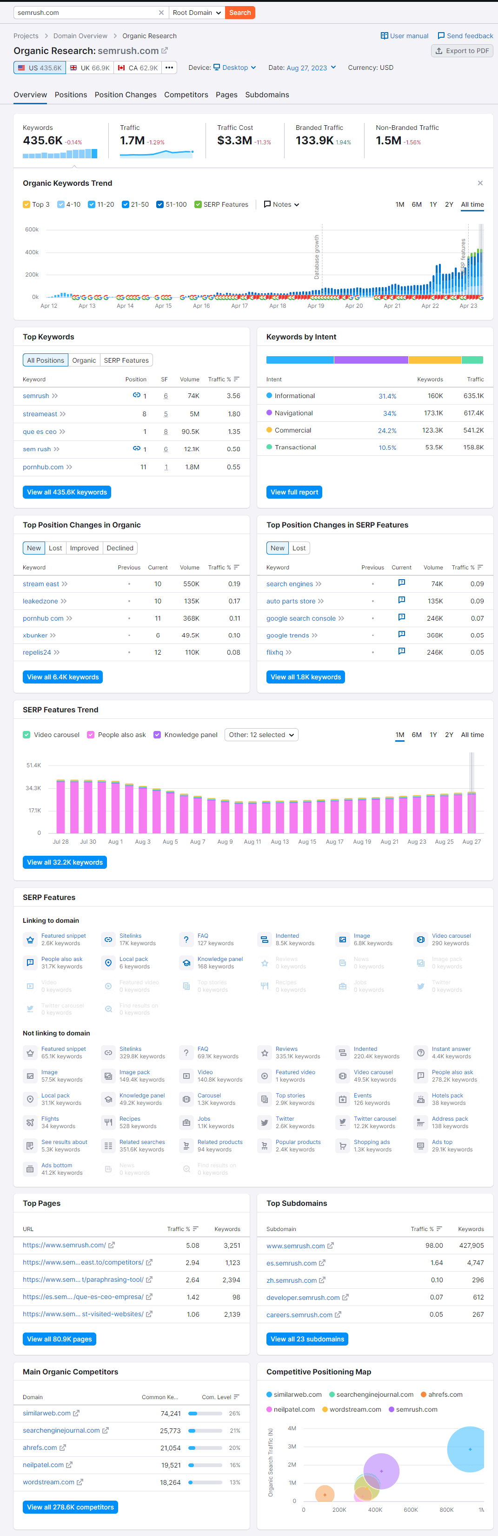Click double chevron next to que es ceo
Viewport: 498px width, 1536px height.
[x=62, y=432]
